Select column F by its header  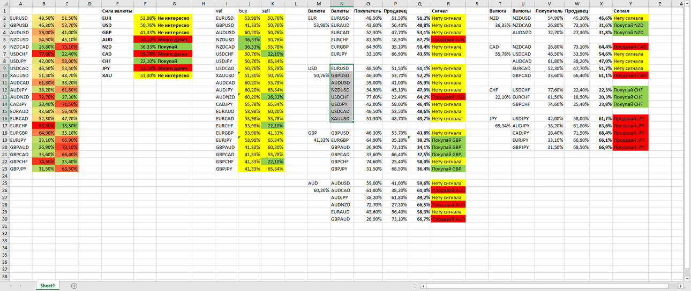click(x=145, y=3)
